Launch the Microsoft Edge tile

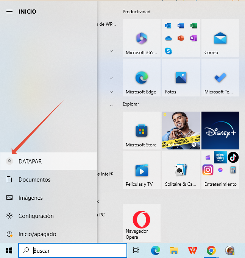pos(142,78)
